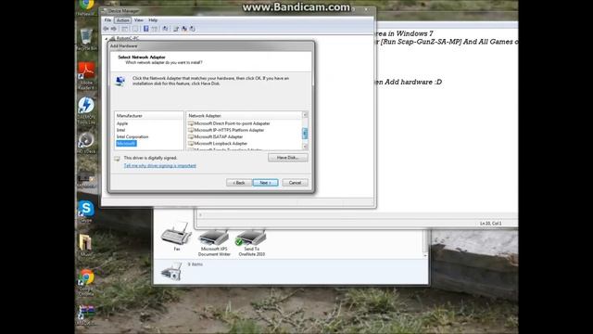The height and width of the screenshot is (334, 593).
Task: Select Microsoft Direct Point-to-point Adapter
Action: (229, 123)
